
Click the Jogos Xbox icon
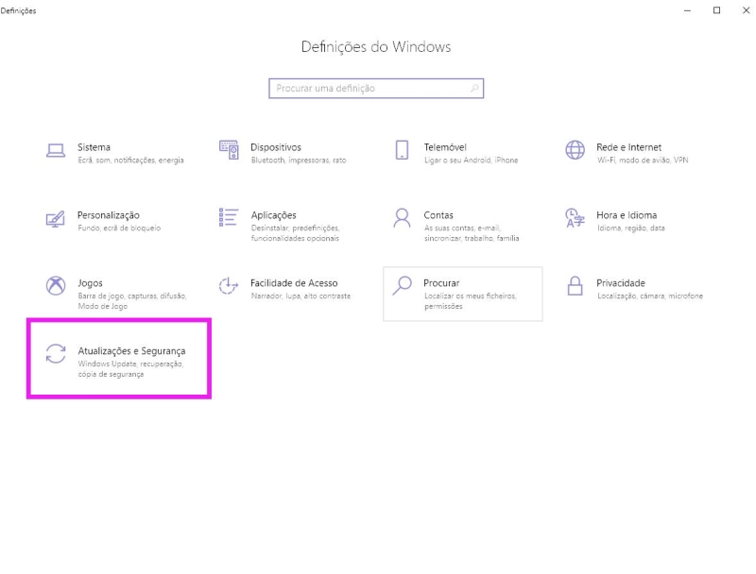(56, 286)
